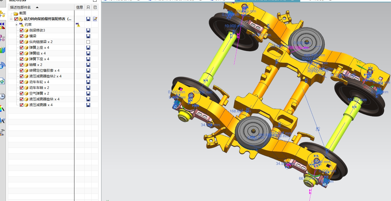Click the 信息 column header

point(80,7)
